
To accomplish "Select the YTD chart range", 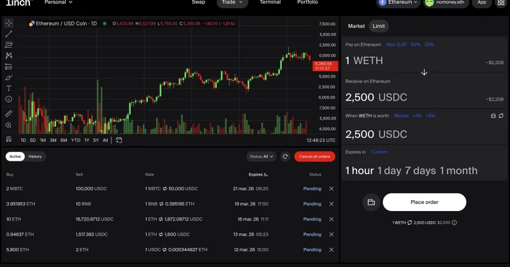I will click(75, 140).
